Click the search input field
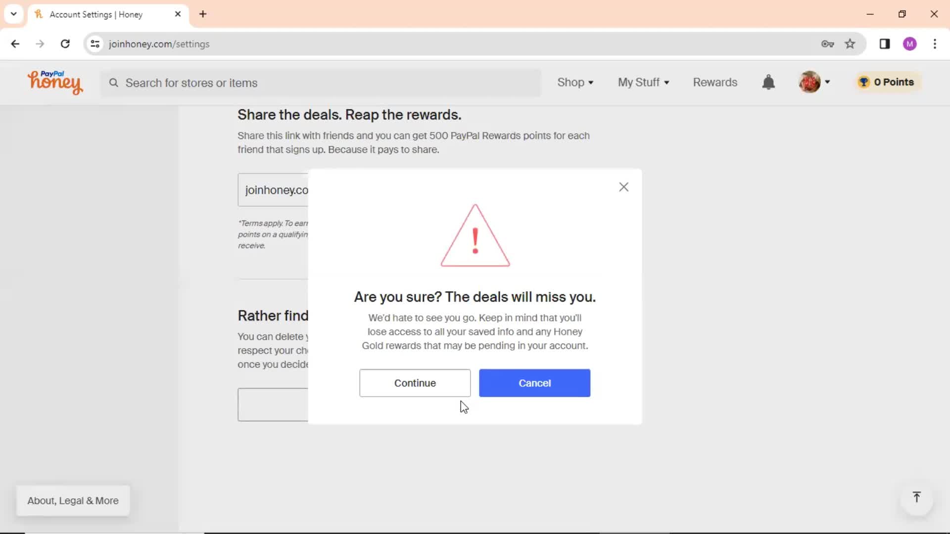The width and height of the screenshot is (950, 534). [x=320, y=82]
